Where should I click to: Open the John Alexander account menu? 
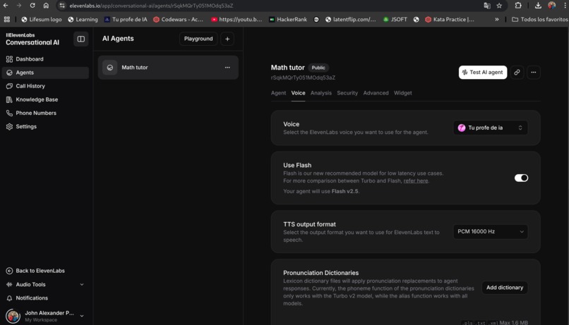tap(45, 316)
